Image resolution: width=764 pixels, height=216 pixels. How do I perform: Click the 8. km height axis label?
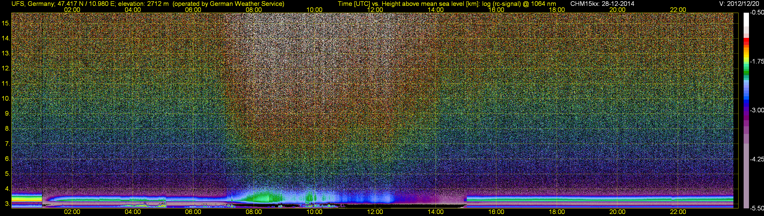7,129
